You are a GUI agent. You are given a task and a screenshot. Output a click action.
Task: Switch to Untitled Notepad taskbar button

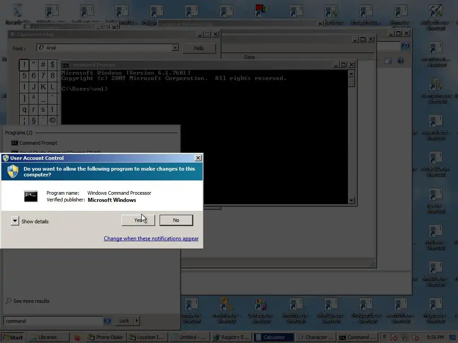pyautogui.click(x=190, y=338)
